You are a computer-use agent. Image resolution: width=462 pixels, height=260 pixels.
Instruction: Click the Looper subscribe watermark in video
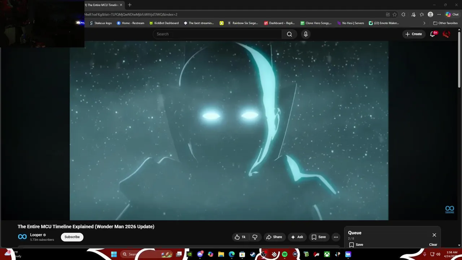click(x=449, y=209)
